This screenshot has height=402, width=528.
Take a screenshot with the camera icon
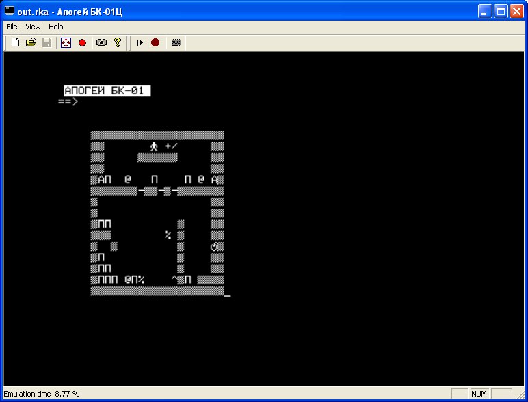[101, 42]
